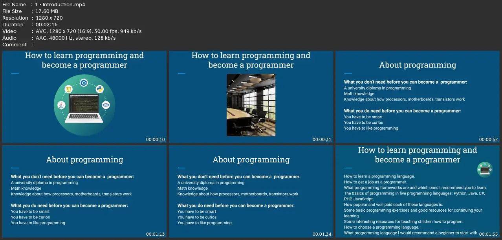Click the 'About programming' title in the 00:00:52 frame
The height and width of the screenshot is (240, 502).
point(418,65)
